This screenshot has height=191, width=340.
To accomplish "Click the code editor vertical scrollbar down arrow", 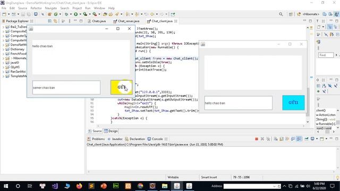I will point(308,121).
